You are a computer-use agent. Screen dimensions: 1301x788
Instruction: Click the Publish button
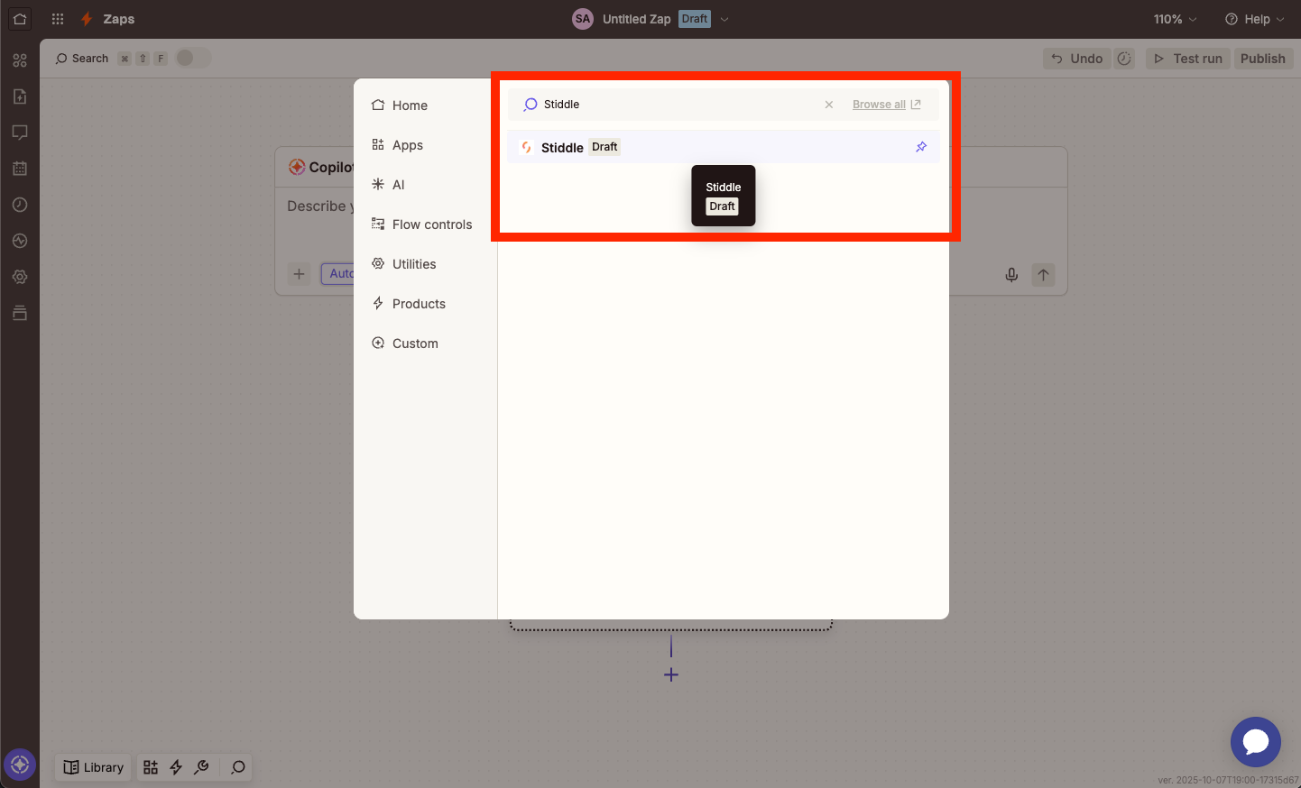click(1262, 59)
